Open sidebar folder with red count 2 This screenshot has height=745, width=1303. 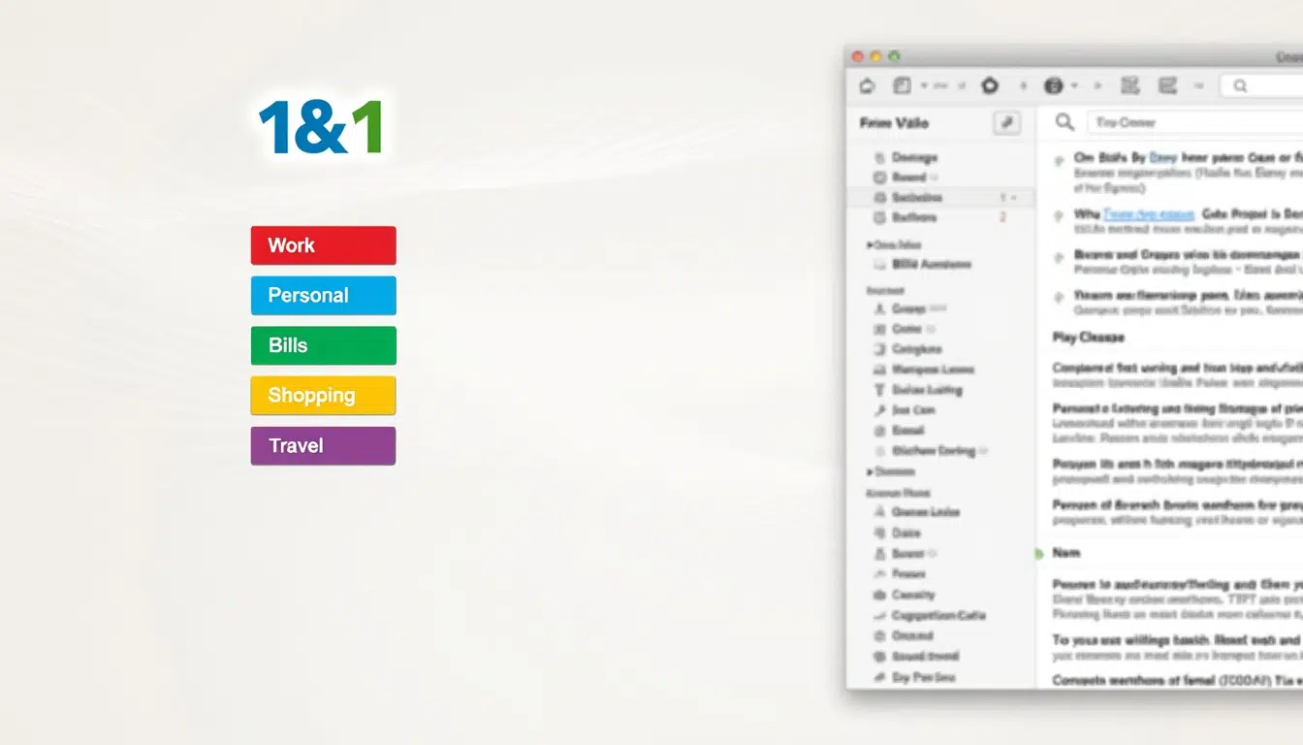[940, 217]
